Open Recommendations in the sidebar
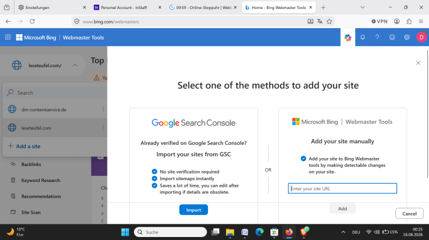 (41, 196)
